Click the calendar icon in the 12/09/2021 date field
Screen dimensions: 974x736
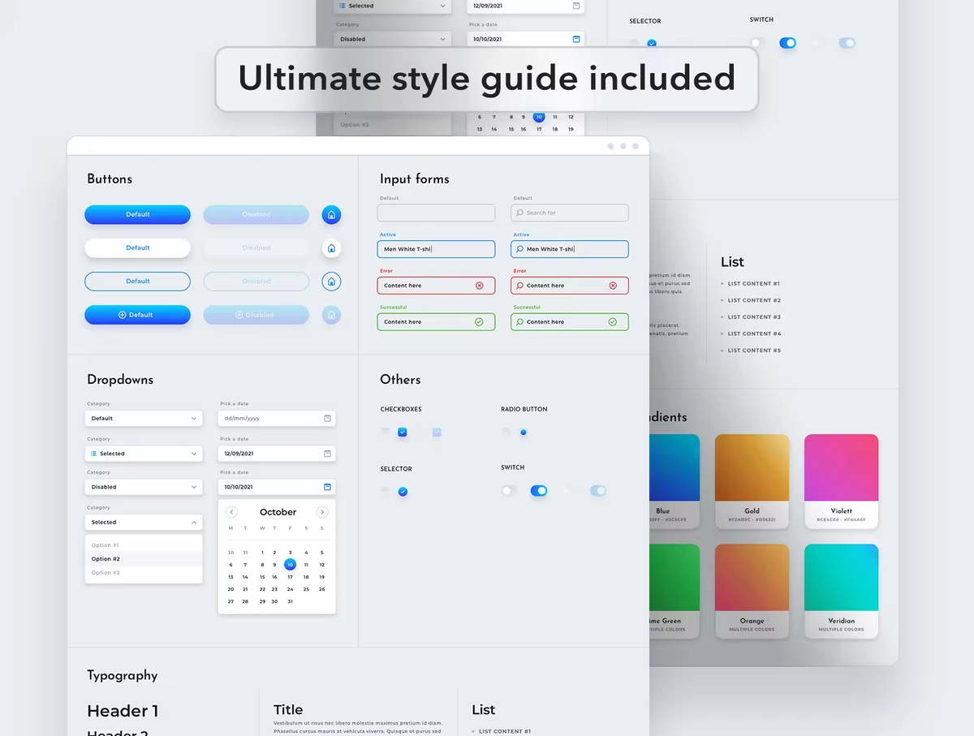(x=327, y=454)
